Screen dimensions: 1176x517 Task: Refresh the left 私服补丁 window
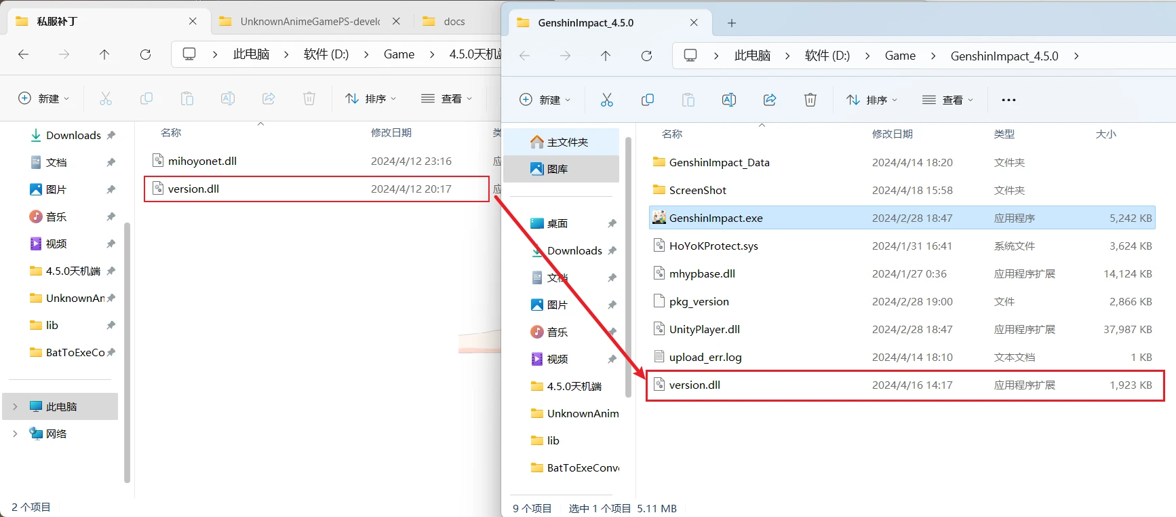coord(145,54)
